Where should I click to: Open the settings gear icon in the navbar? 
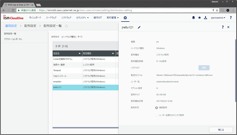[125, 18]
